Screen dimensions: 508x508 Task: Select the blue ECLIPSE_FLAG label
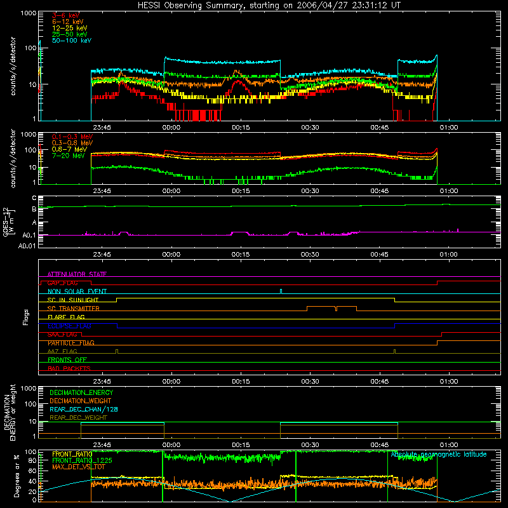point(69,326)
